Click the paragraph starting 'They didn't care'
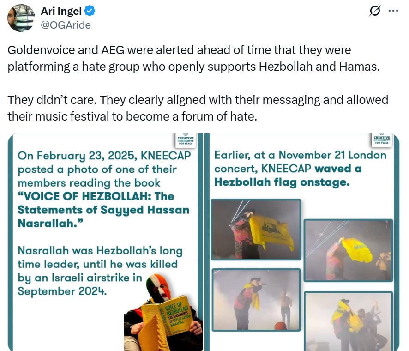409x351 pixels. pos(198,108)
